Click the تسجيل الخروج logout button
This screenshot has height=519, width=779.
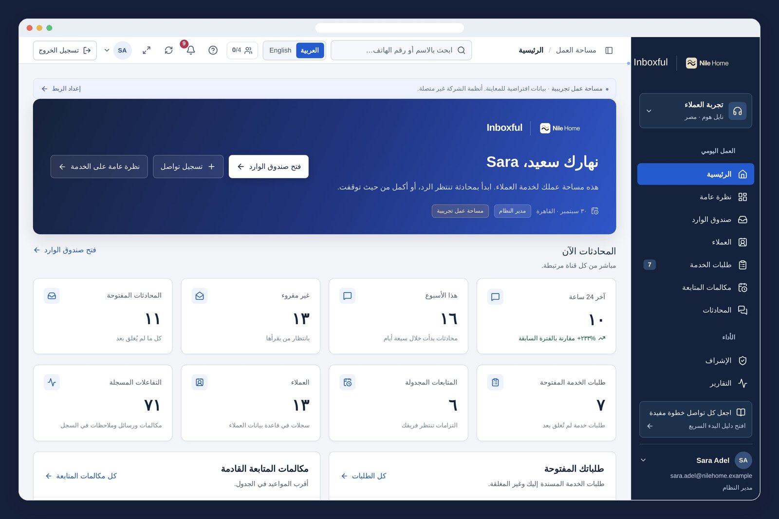[65, 50]
